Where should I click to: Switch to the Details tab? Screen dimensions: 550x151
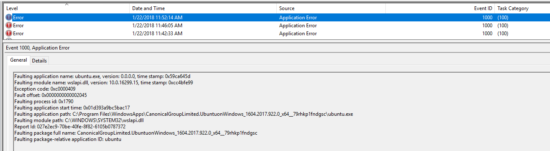(x=40, y=61)
